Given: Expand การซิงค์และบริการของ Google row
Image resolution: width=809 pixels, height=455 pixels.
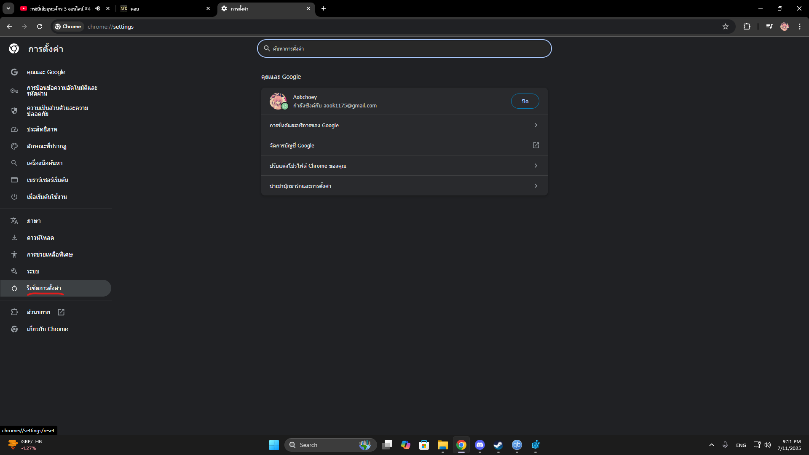Looking at the screenshot, I should click(404, 125).
